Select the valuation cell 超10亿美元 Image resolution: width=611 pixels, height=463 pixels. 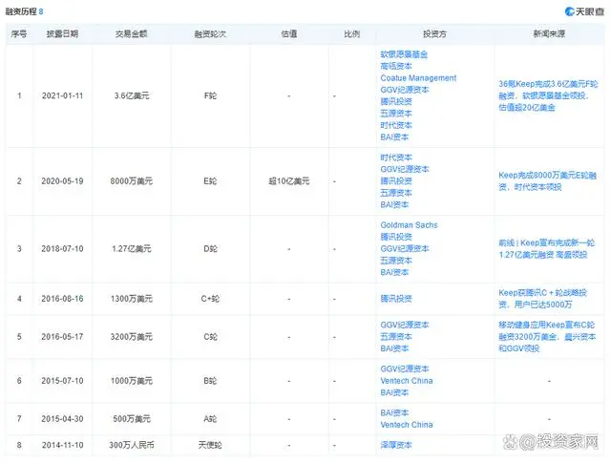tap(289, 181)
